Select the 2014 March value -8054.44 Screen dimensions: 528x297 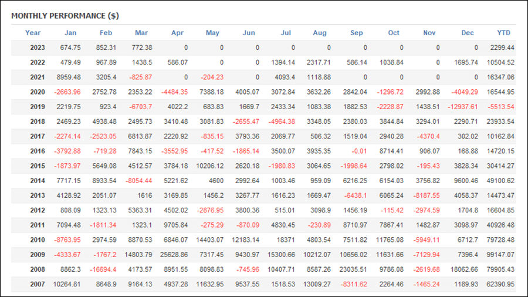point(138,181)
